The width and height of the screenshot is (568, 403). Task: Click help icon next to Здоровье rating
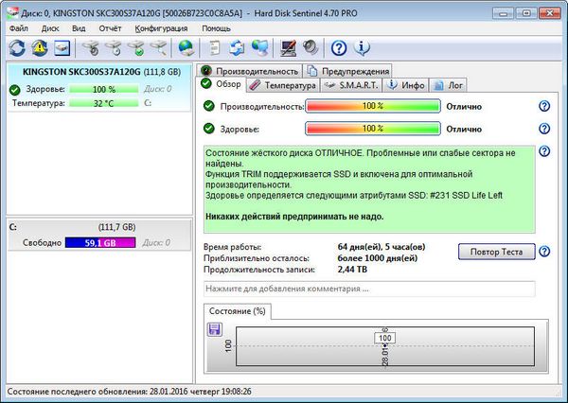pos(544,129)
